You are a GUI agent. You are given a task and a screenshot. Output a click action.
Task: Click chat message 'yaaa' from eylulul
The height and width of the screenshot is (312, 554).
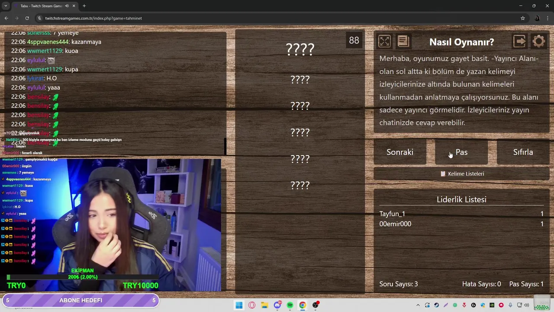point(54,88)
